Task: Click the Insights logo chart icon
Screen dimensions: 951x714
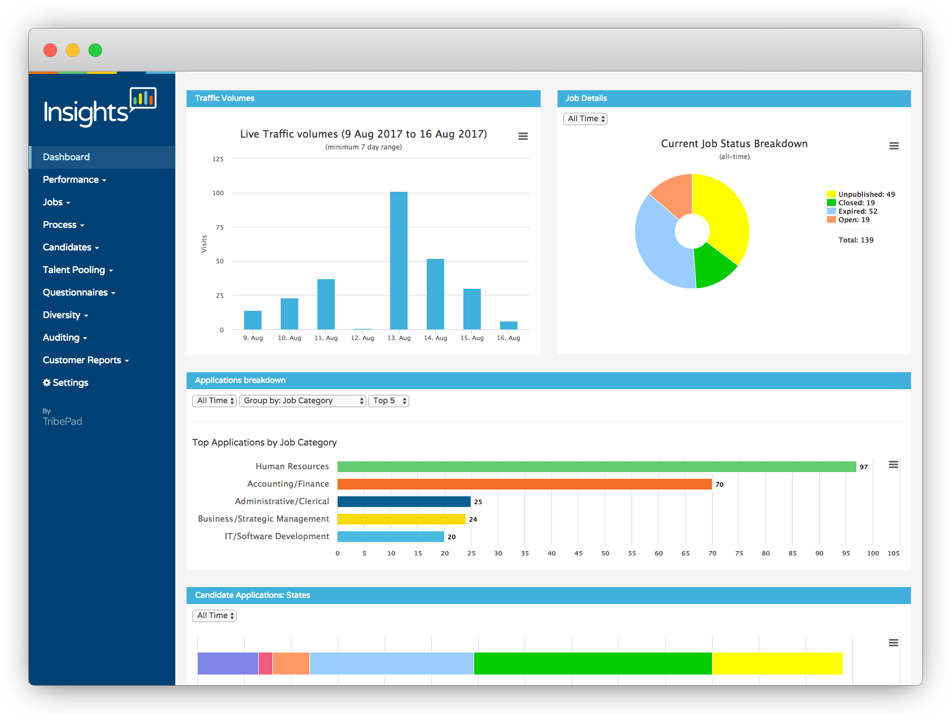Action: [x=143, y=98]
